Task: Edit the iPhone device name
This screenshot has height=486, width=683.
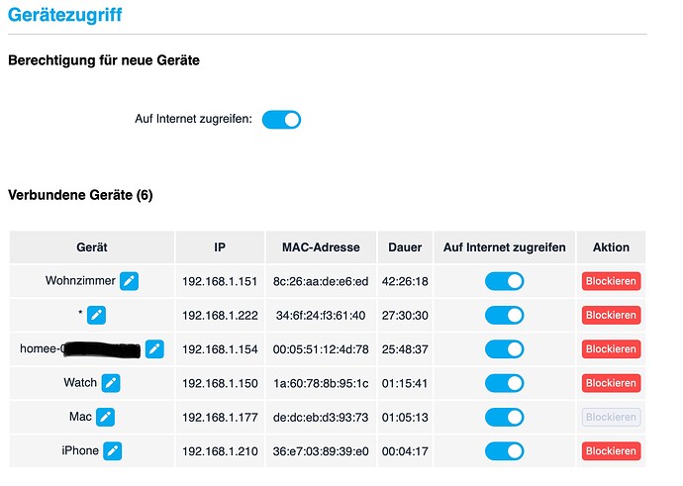Action: (113, 450)
